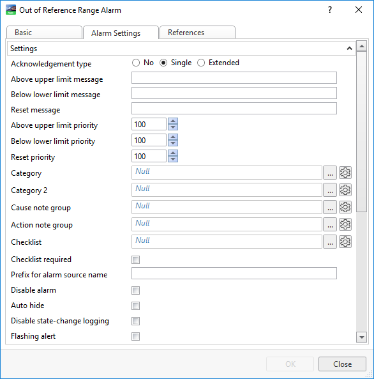Click Below lower limit message field

coord(234,93)
